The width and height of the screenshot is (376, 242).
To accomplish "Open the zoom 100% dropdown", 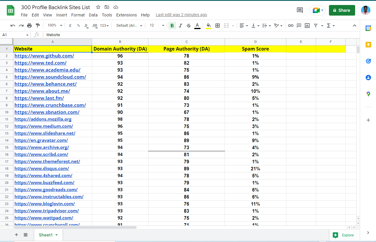I will point(55,26).
